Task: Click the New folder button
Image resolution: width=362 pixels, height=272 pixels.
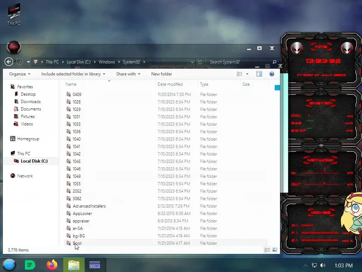Action: point(162,74)
